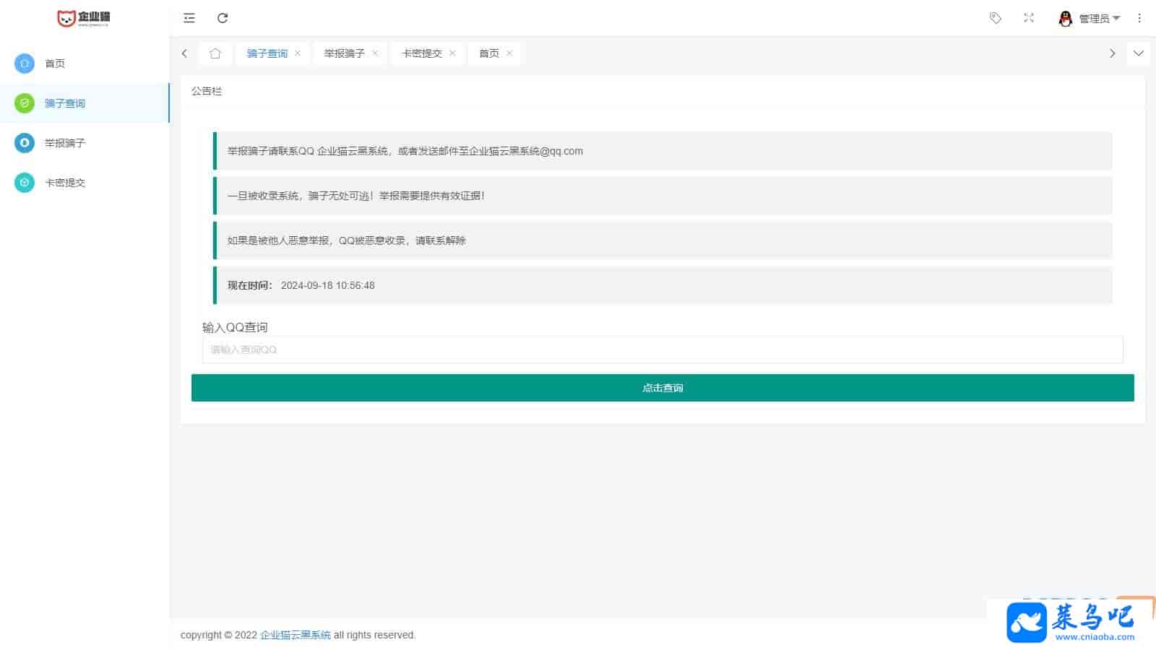
Task: Click the tag icon in header
Action: click(996, 18)
